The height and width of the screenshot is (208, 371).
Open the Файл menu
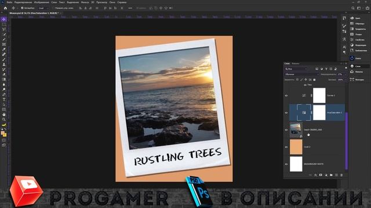(x=9, y=2)
